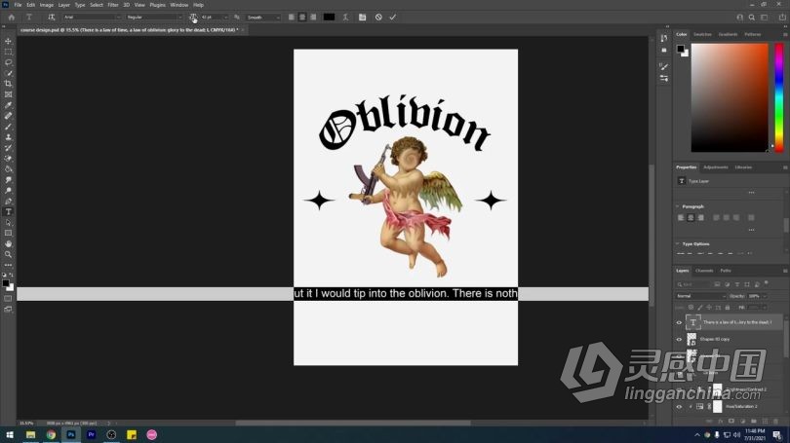The image size is (790, 443).
Task: Open the Regular font style dropdown
Action: pyautogui.click(x=179, y=18)
